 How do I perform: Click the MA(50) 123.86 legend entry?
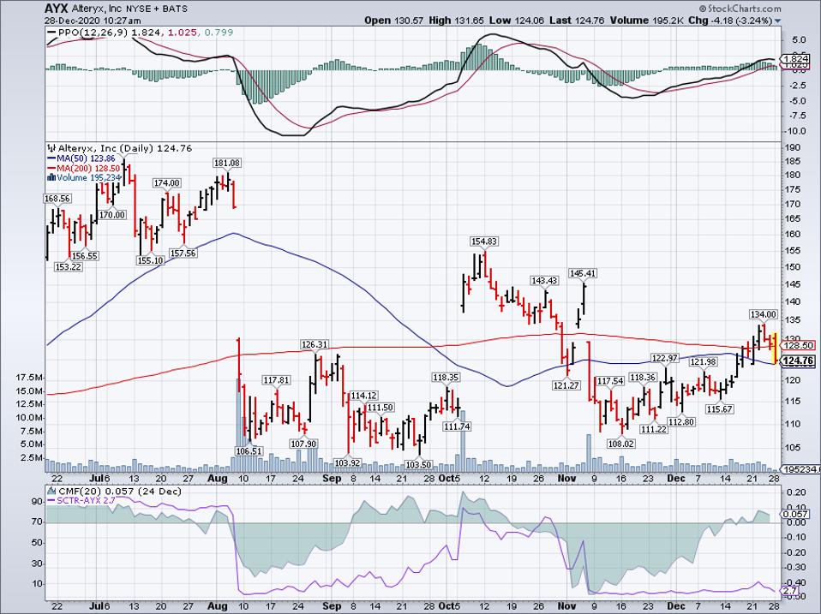86,158
